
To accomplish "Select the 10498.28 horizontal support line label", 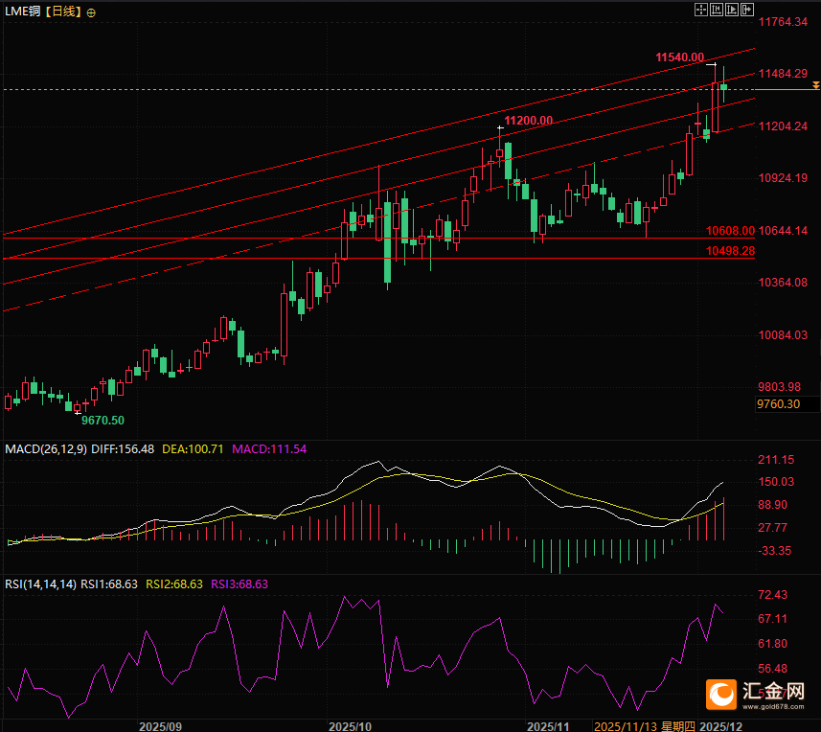I will [x=730, y=250].
